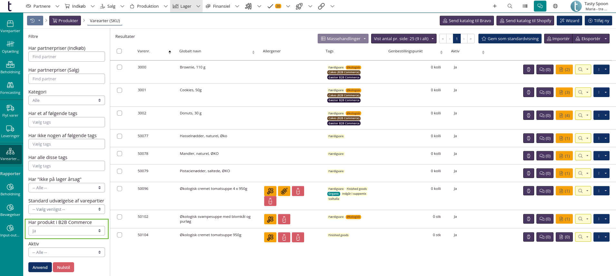The height and width of the screenshot is (276, 616).
Task: Click the Anvend filter button
Action: (x=40, y=267)
